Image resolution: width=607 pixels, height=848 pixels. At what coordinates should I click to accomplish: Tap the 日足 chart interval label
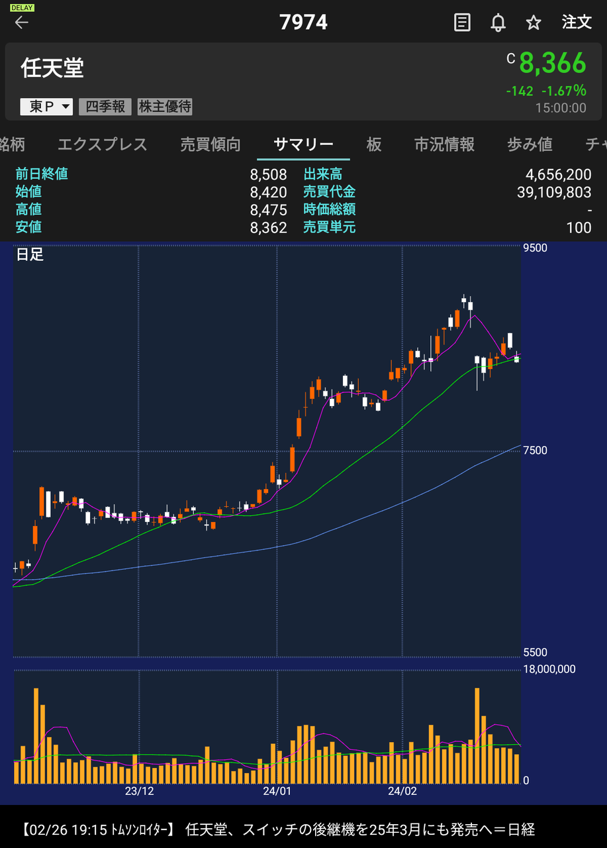30,254
